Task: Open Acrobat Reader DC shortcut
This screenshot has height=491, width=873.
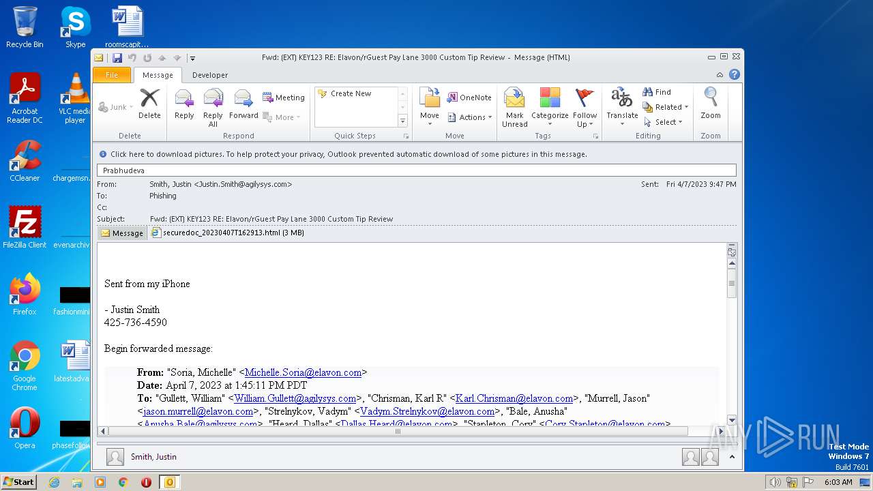Action: pyautogui.click(x=25, y=98)
